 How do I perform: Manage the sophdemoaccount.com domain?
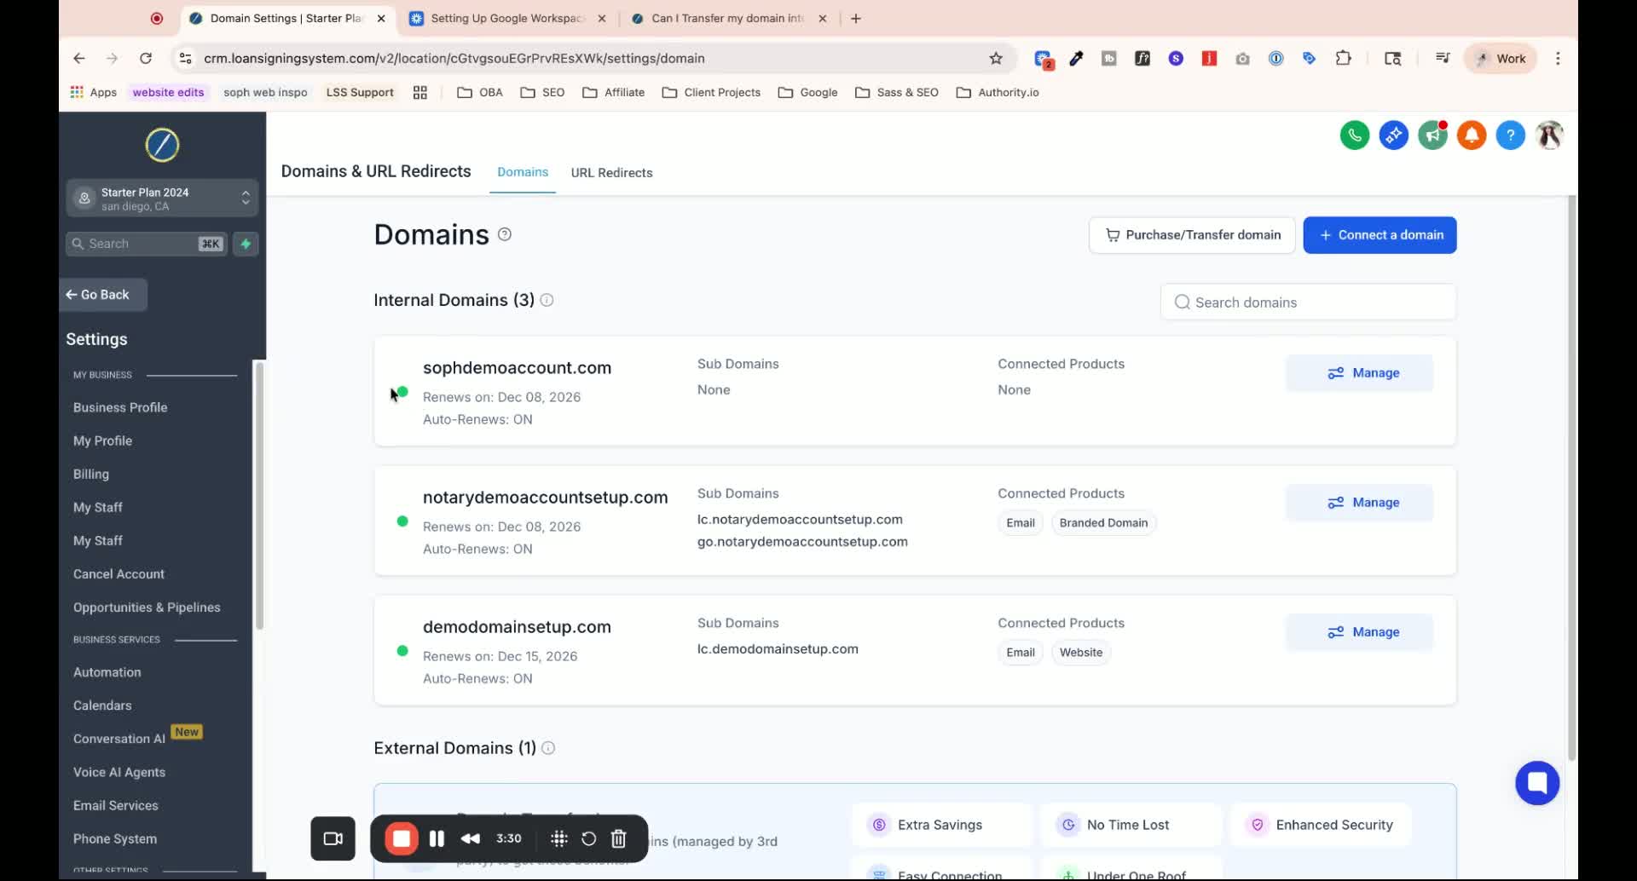tap(1359, 373)
